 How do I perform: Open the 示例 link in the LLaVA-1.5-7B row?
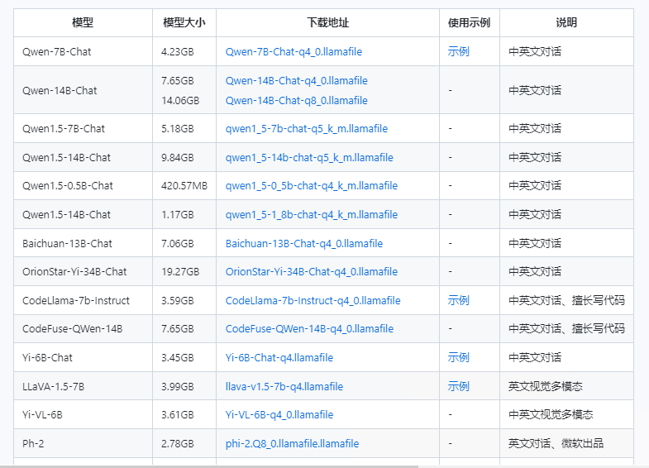[x=458, y=387]
